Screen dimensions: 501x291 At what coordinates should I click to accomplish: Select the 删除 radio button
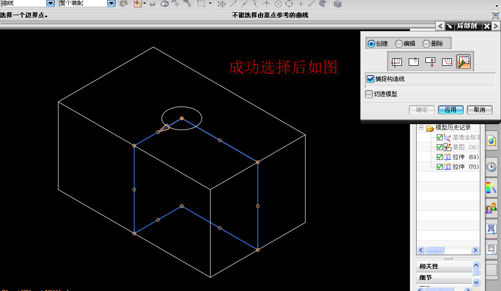(426, 44)
